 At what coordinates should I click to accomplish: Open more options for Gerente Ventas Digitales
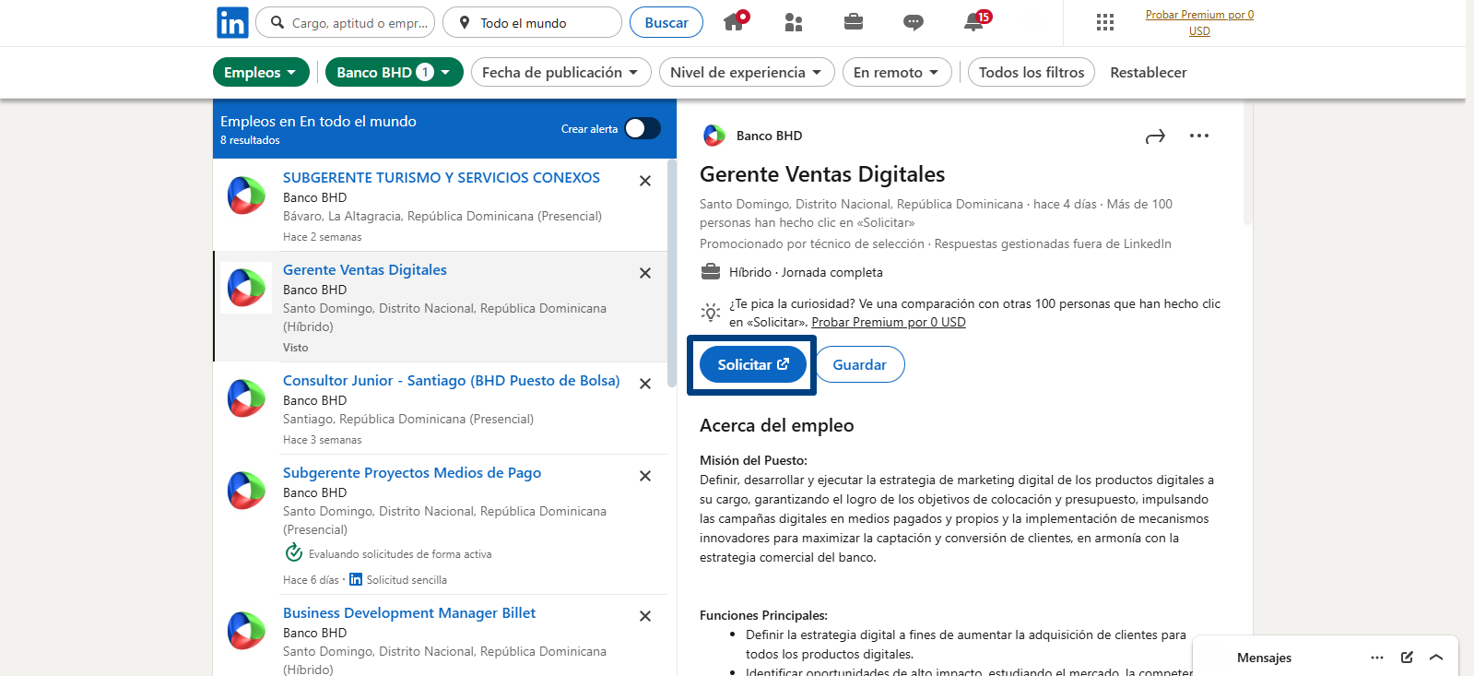(x=1199, y=136)
